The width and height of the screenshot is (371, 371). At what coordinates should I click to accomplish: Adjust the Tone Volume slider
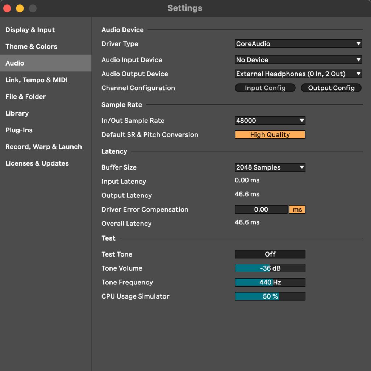tap(270, 268)
